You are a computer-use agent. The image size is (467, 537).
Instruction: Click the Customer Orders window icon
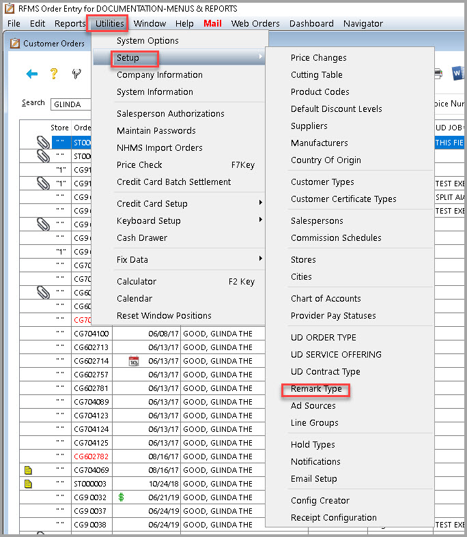[15, 44]
